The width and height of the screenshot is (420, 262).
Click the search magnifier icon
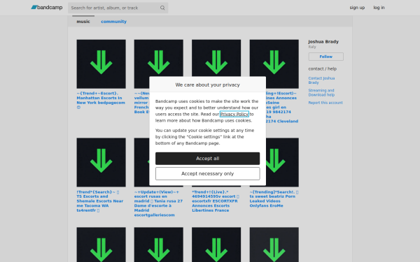(x=162, y=8)
